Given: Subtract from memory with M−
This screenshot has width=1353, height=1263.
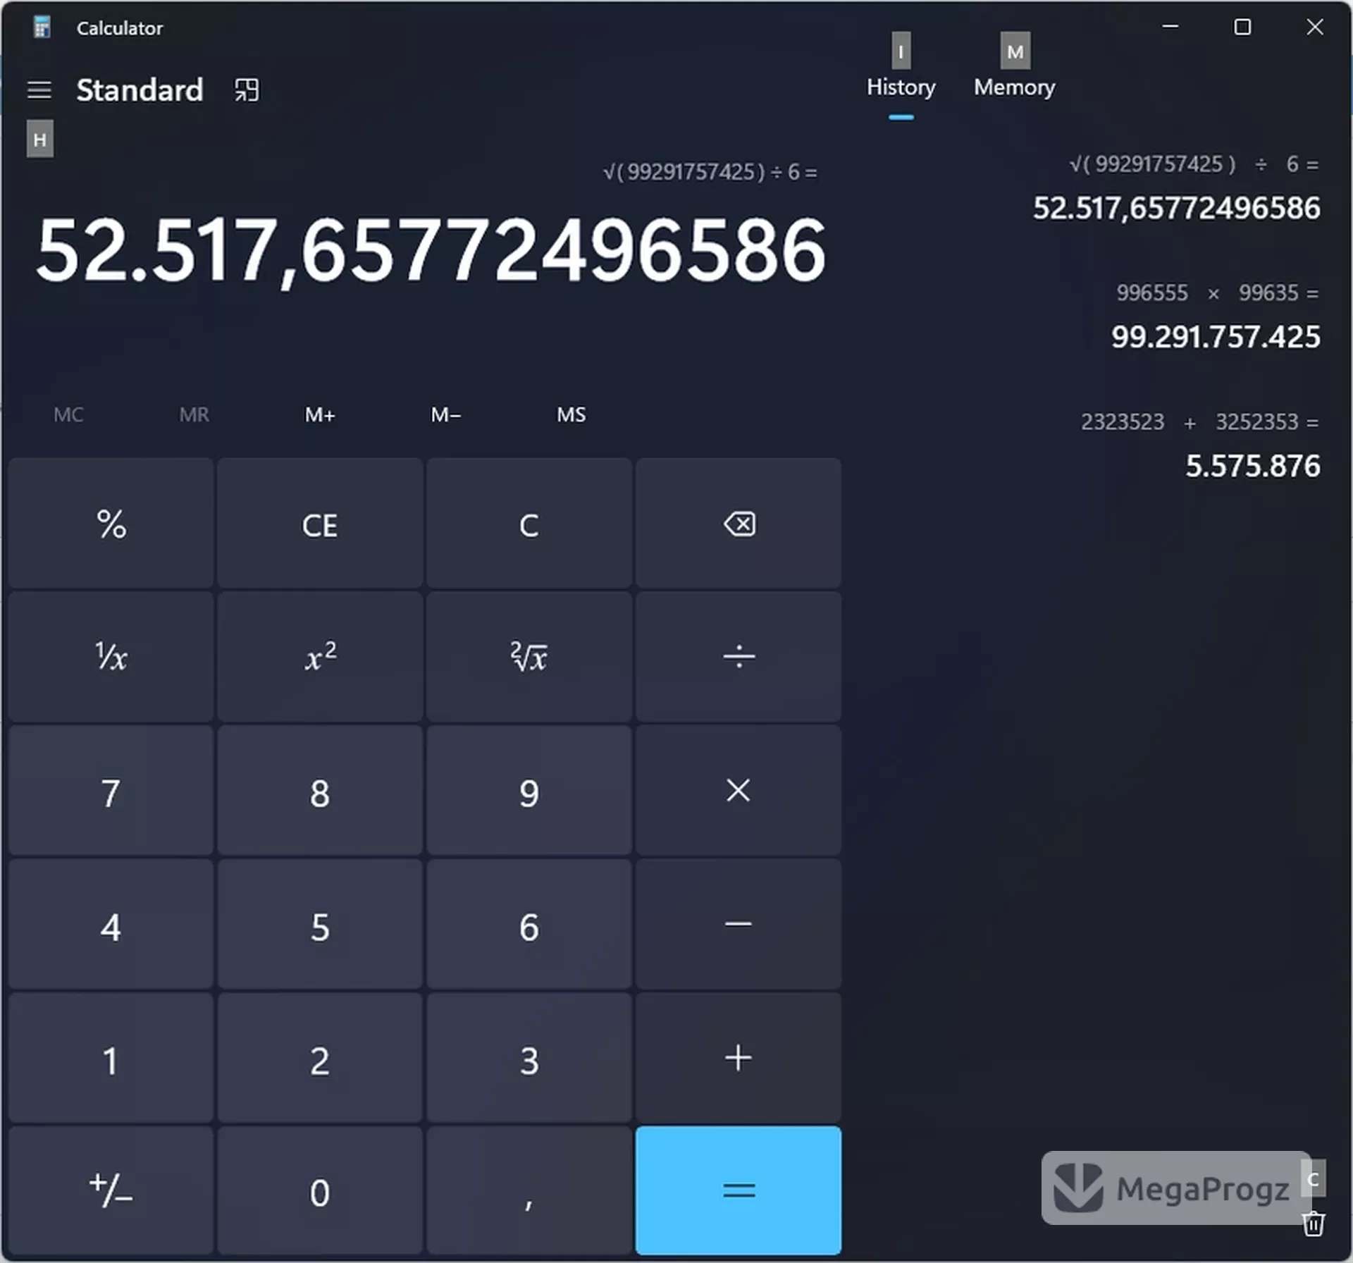Looking at the screenshot, I should click(446, 414).
